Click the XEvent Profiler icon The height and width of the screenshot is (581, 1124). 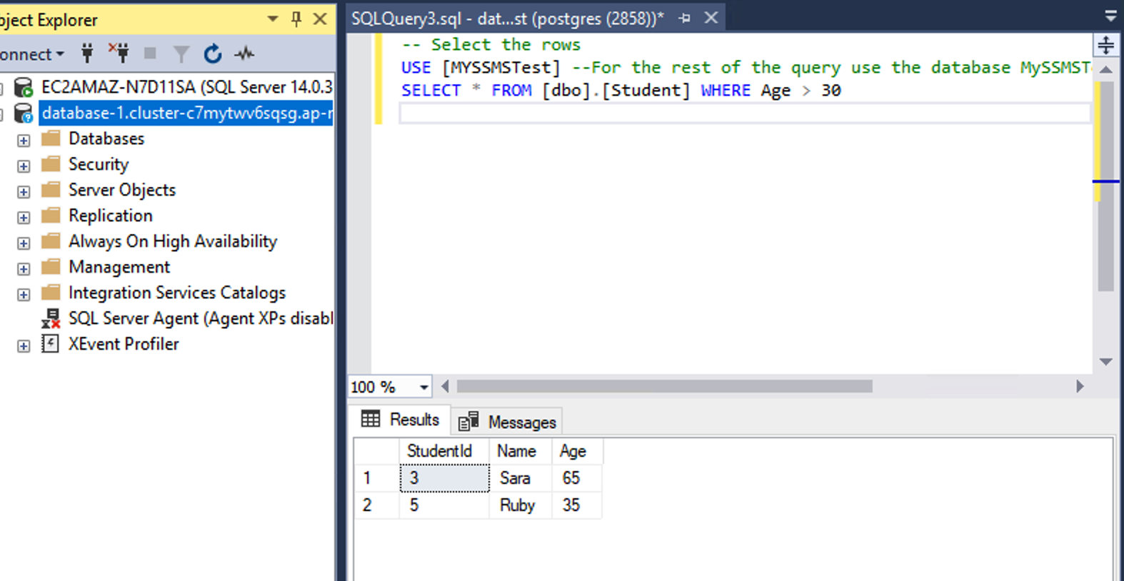[51, 344]
